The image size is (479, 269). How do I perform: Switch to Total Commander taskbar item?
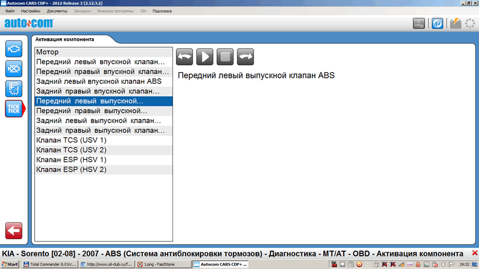[x=50, y=264]
